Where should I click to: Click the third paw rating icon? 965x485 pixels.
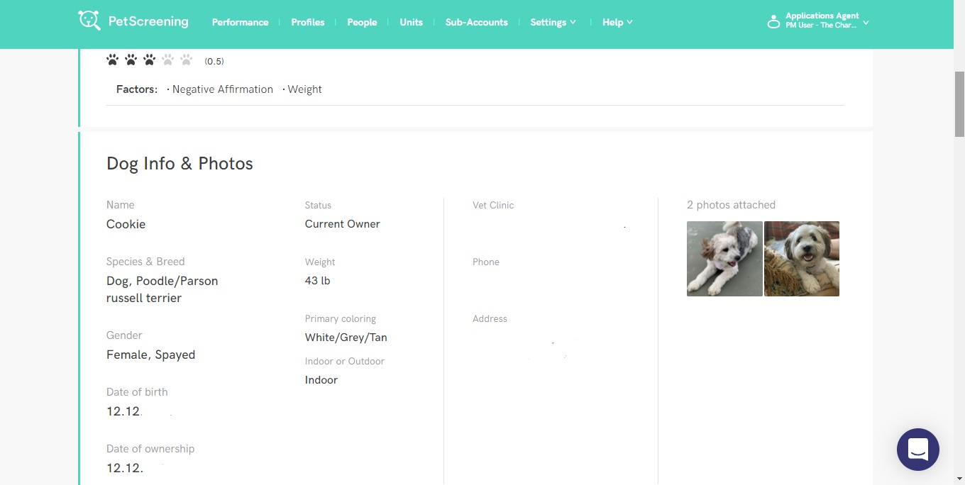(x=150, y=60)
